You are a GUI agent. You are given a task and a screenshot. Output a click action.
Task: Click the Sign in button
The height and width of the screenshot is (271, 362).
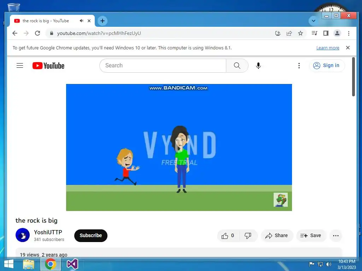(327, 65)
